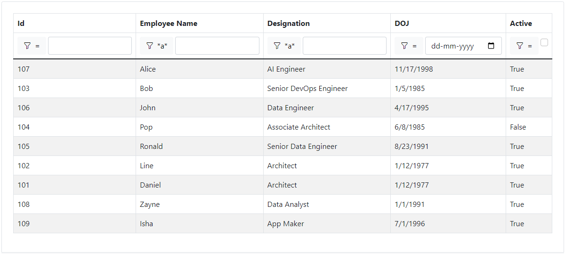565x254 pixels.
Task: Select the row for employee Alice
Action: [148, 69]
